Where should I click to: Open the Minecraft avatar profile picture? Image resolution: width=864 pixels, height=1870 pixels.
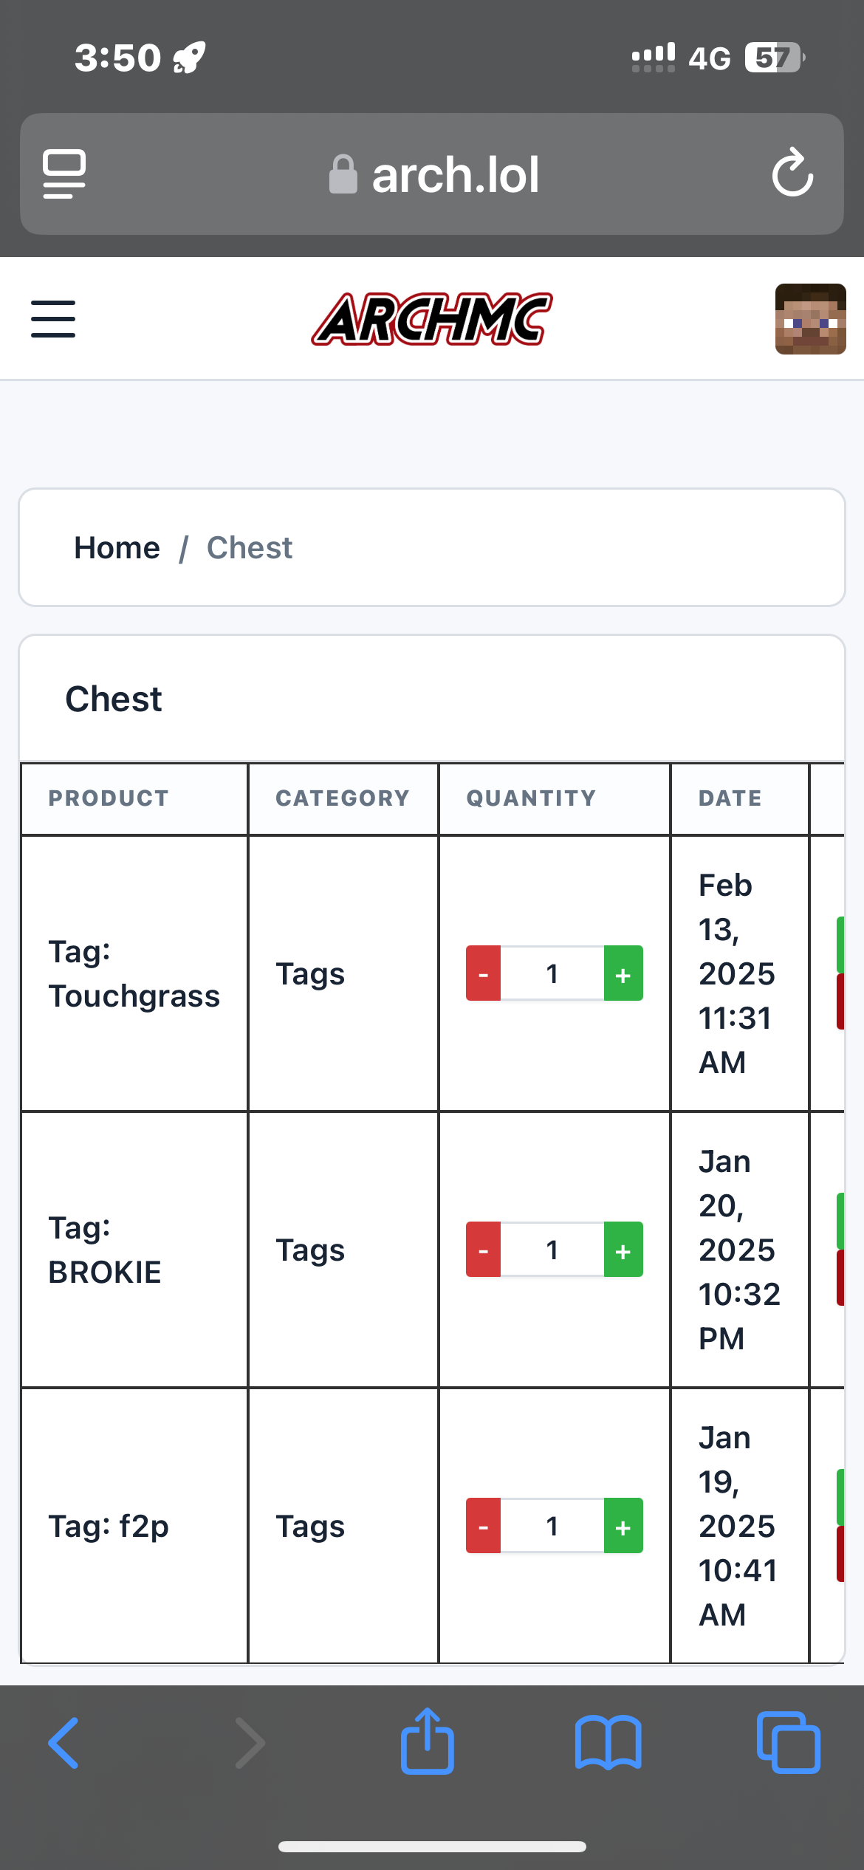coord(810,319)
